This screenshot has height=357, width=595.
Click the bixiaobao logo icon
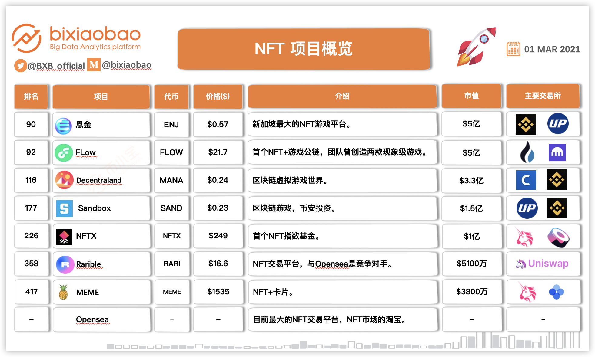pos(26,38)
